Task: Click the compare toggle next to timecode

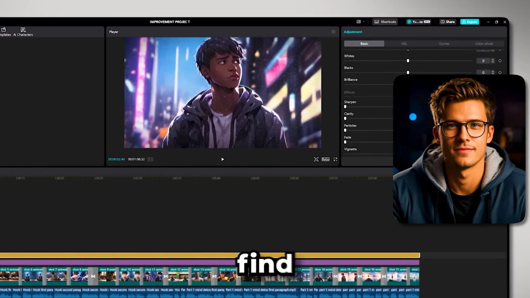Action: point(150,159)
